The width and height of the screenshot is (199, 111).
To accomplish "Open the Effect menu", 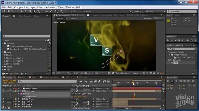I will point(40,7).
